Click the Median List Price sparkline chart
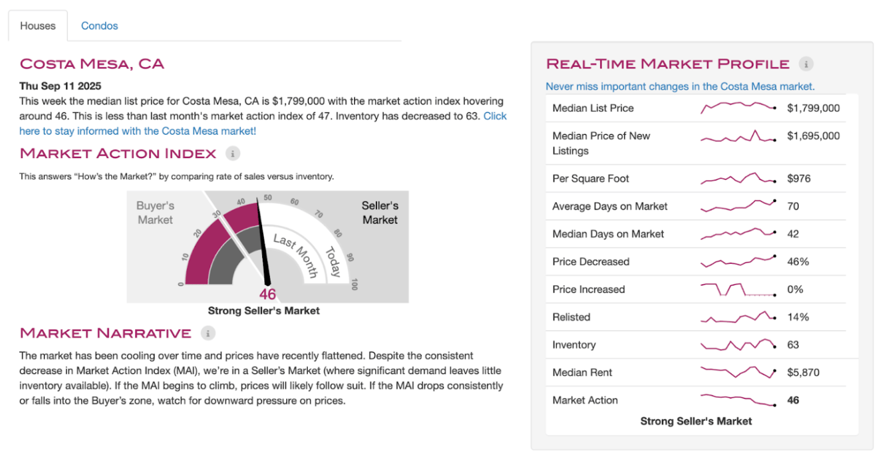 pyautogui.click(x=738, y=108)
